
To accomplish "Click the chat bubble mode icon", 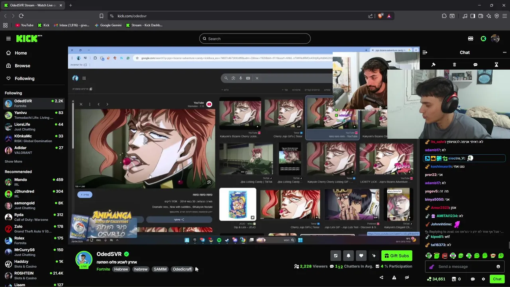I will pos(475,65).
